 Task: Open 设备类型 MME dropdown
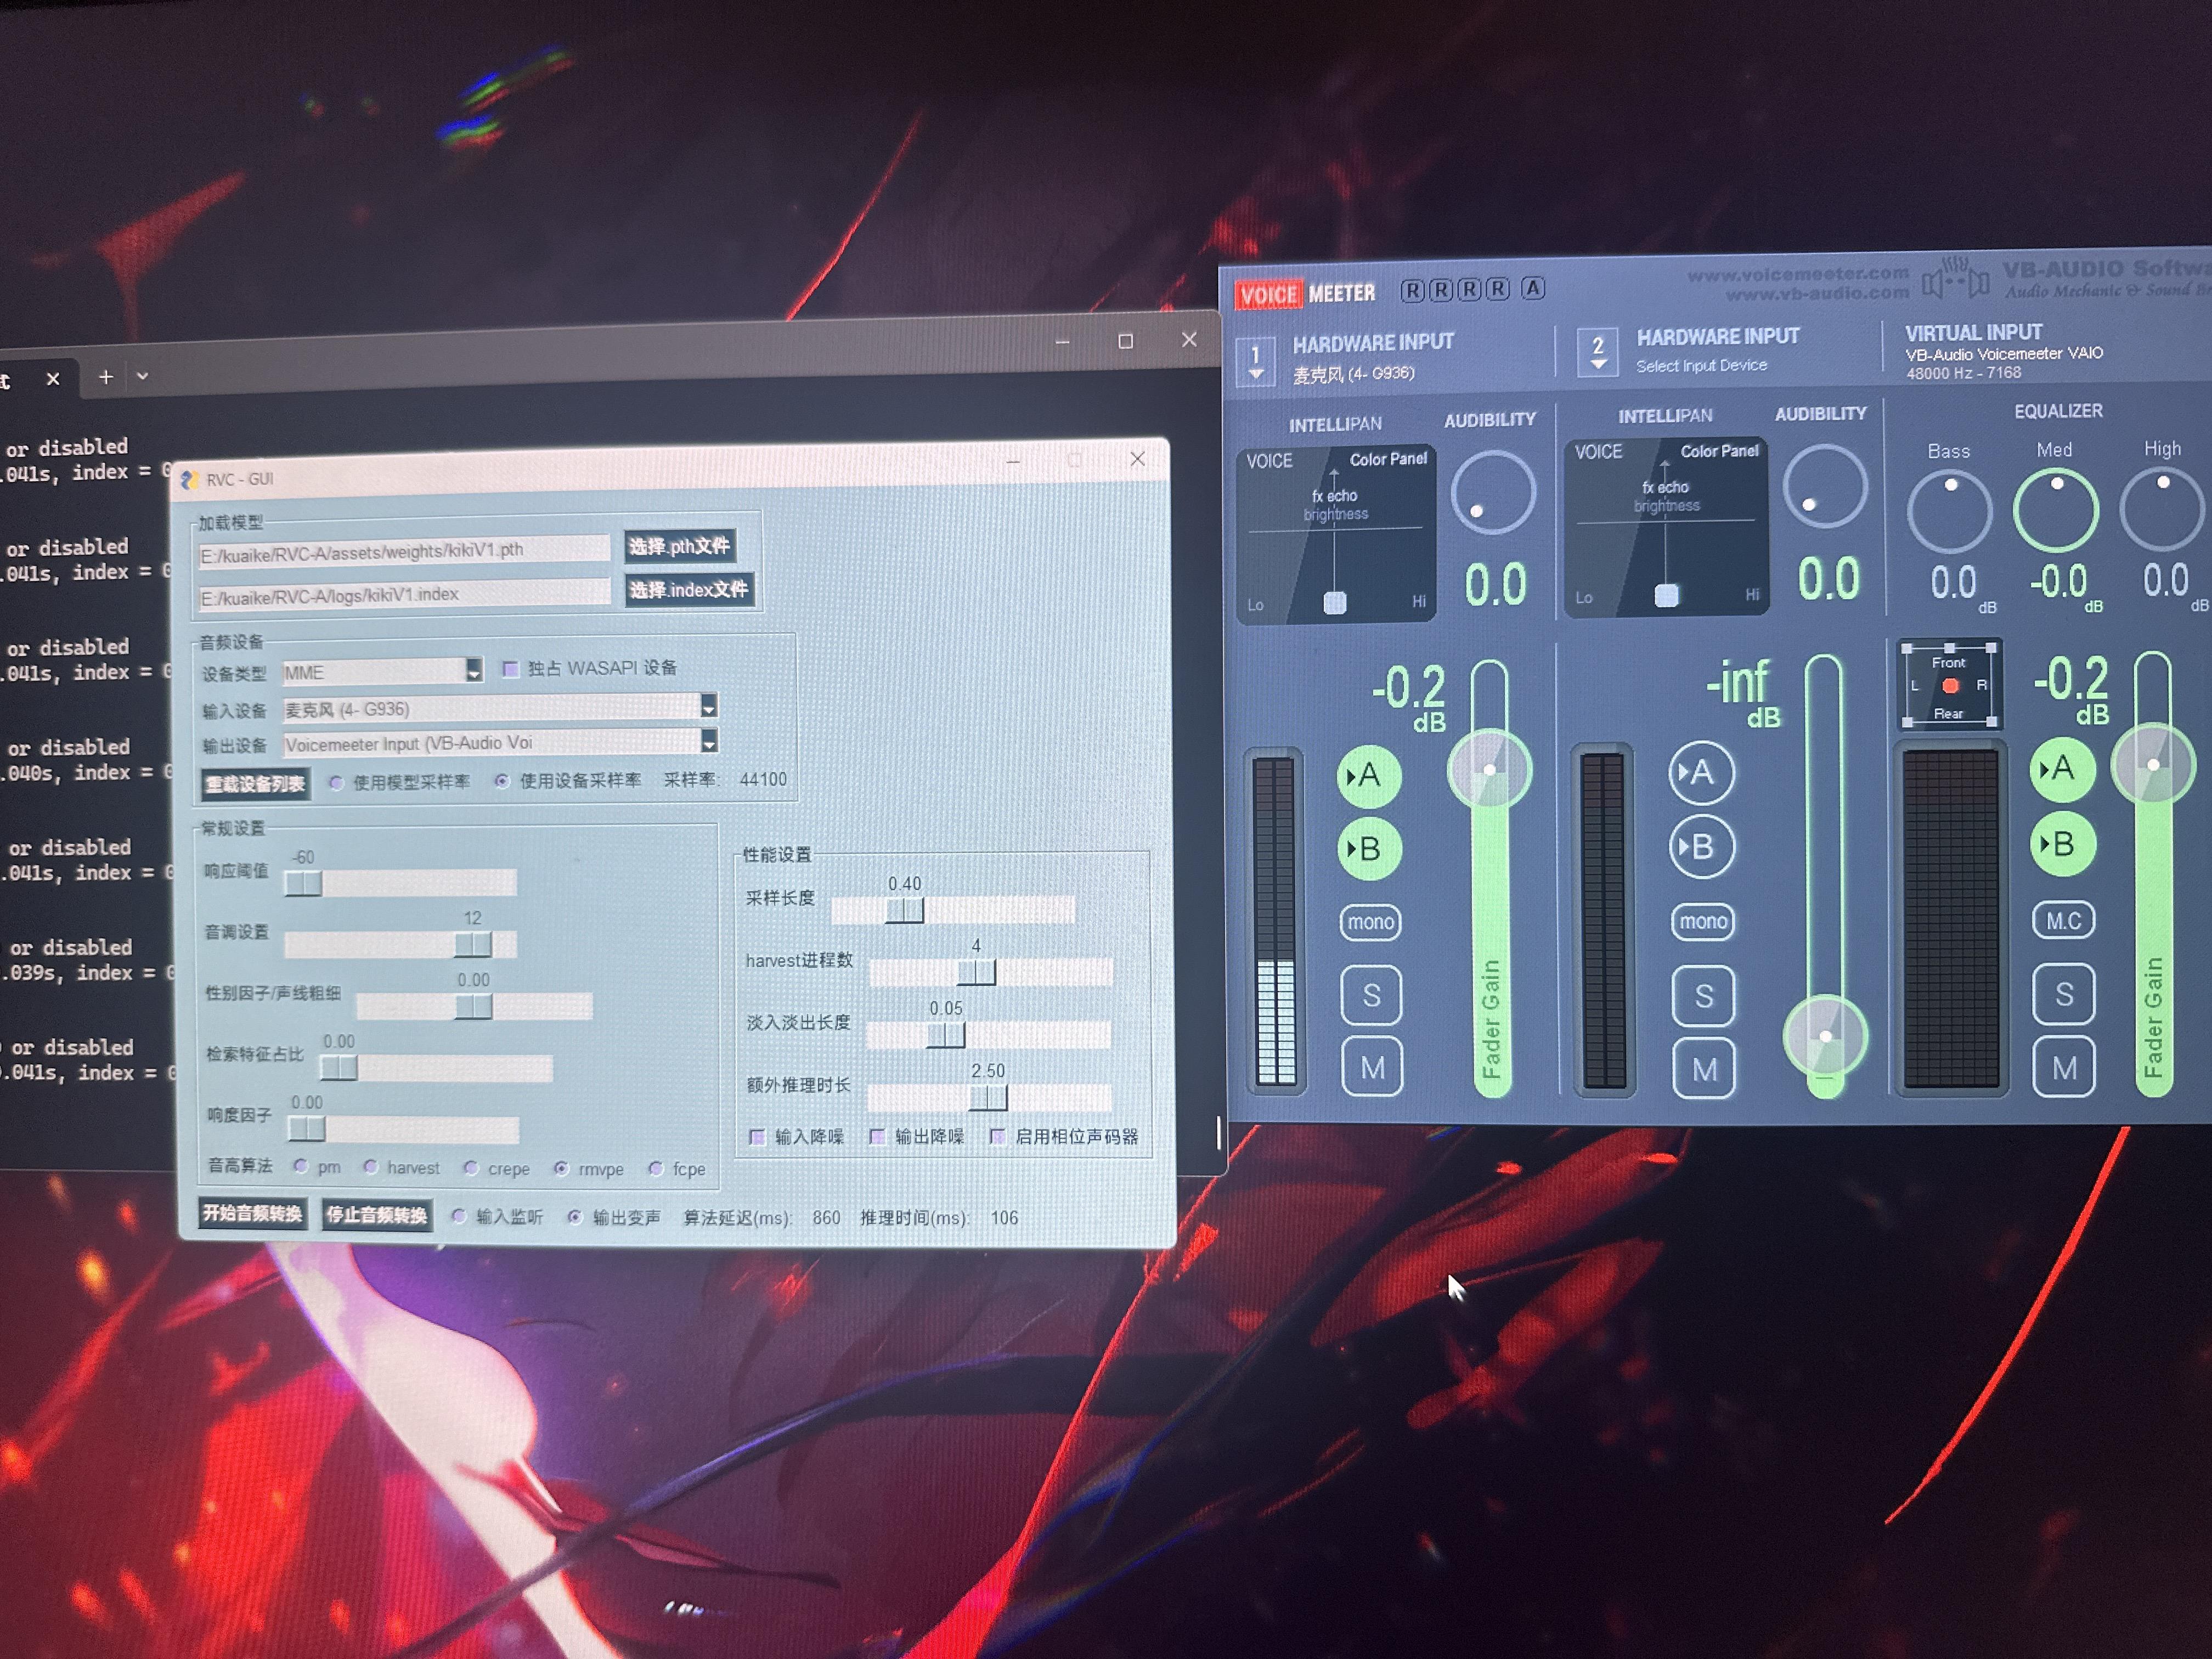474,671
